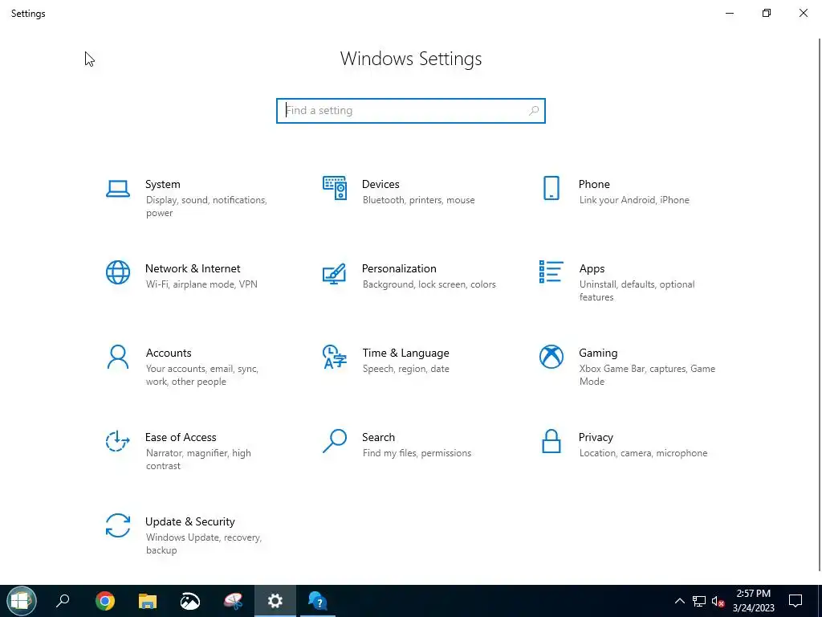Open the Snipping Tool scissors taskbar icon
822x617 pixels.
(233, 601)
